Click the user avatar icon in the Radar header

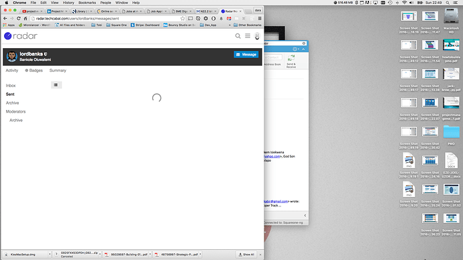coord(257,36)
